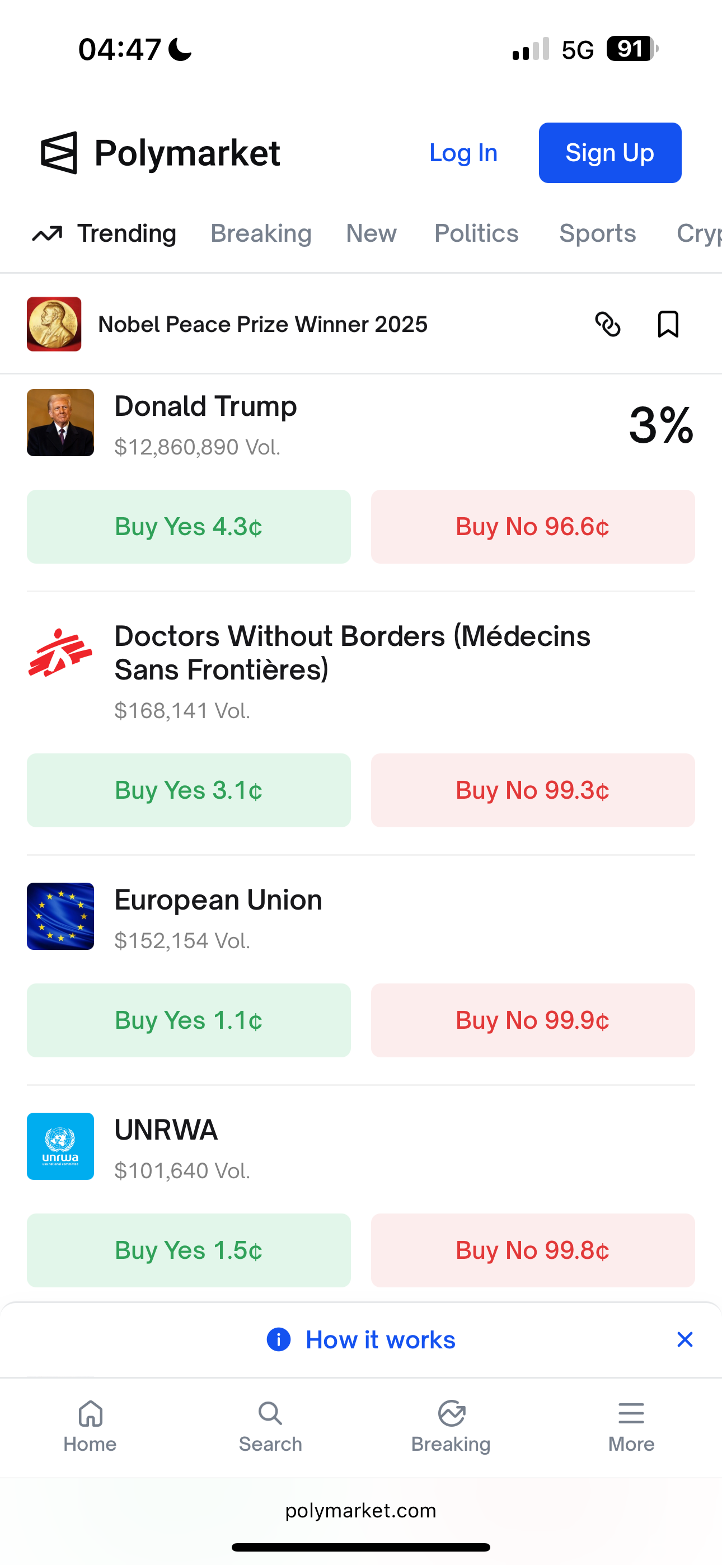Close the How it works banner

[x=685, y=1339]
